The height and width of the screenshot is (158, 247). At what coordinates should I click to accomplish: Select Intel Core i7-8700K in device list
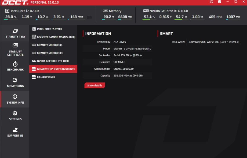[x=53, y=29]
